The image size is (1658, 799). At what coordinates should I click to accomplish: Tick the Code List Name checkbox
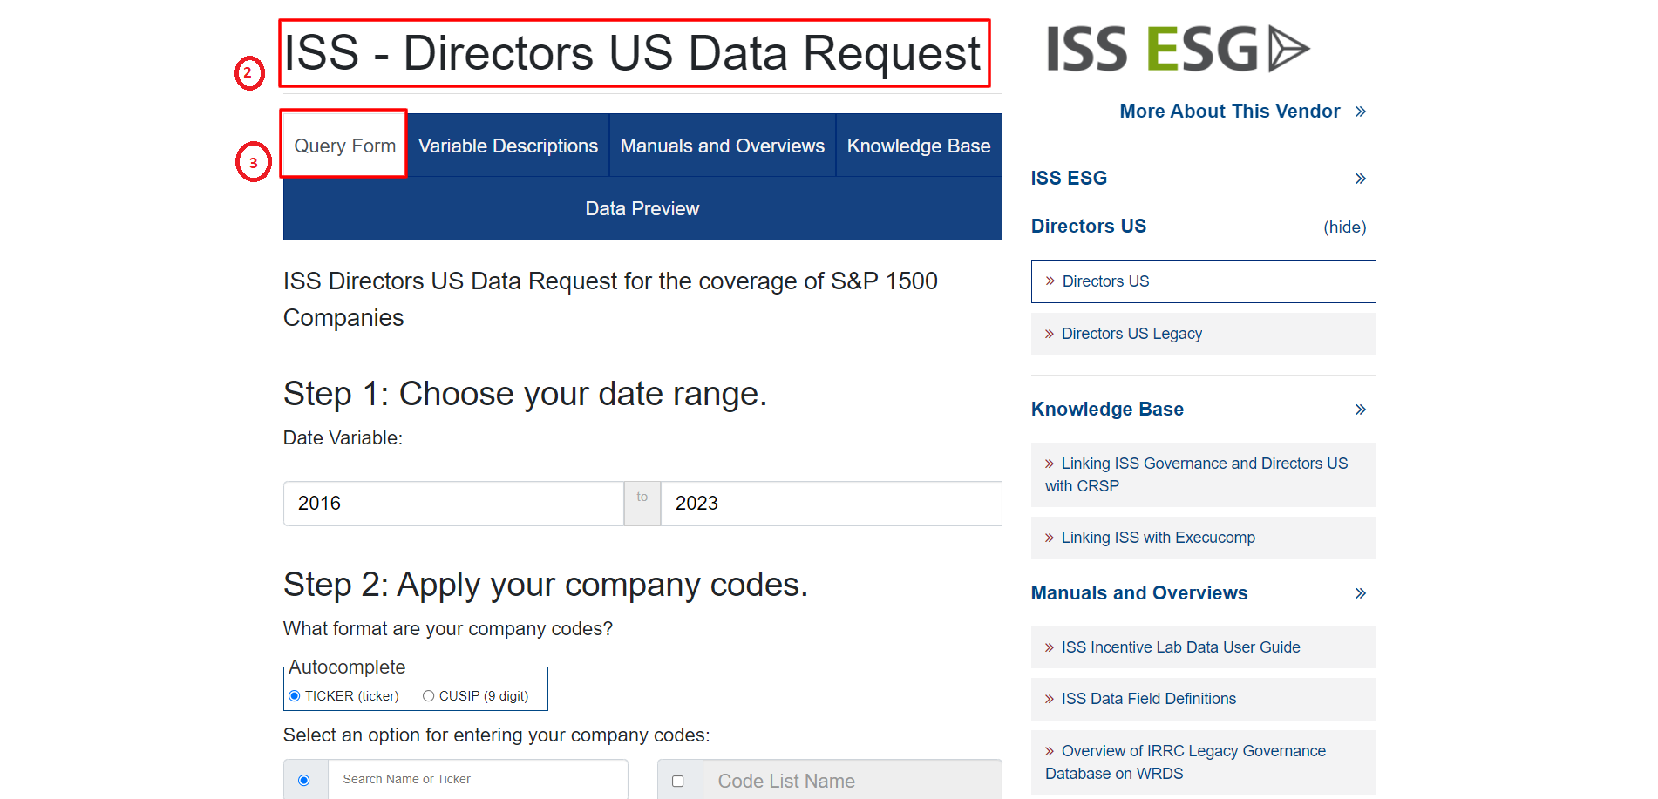[x=678, y=782]
